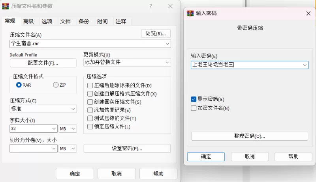Select the ZIP archive format radio button
This screenshot has width=316, height=182.
tap(56, 85)
